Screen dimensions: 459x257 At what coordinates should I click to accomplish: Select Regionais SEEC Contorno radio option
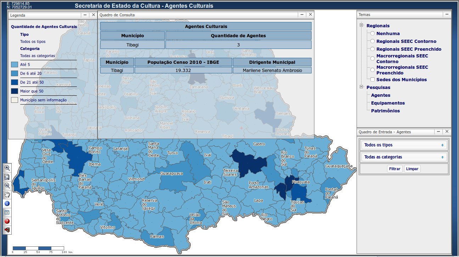point(373,41)
